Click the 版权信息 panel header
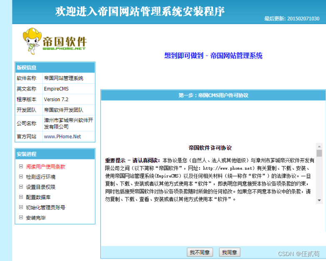The height and width of the screenshot is (261, 326). tap(55, 67)
